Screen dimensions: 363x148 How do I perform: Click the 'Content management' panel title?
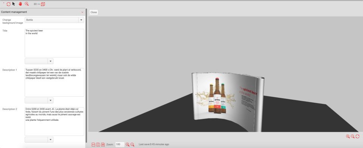tap(14, 12)
